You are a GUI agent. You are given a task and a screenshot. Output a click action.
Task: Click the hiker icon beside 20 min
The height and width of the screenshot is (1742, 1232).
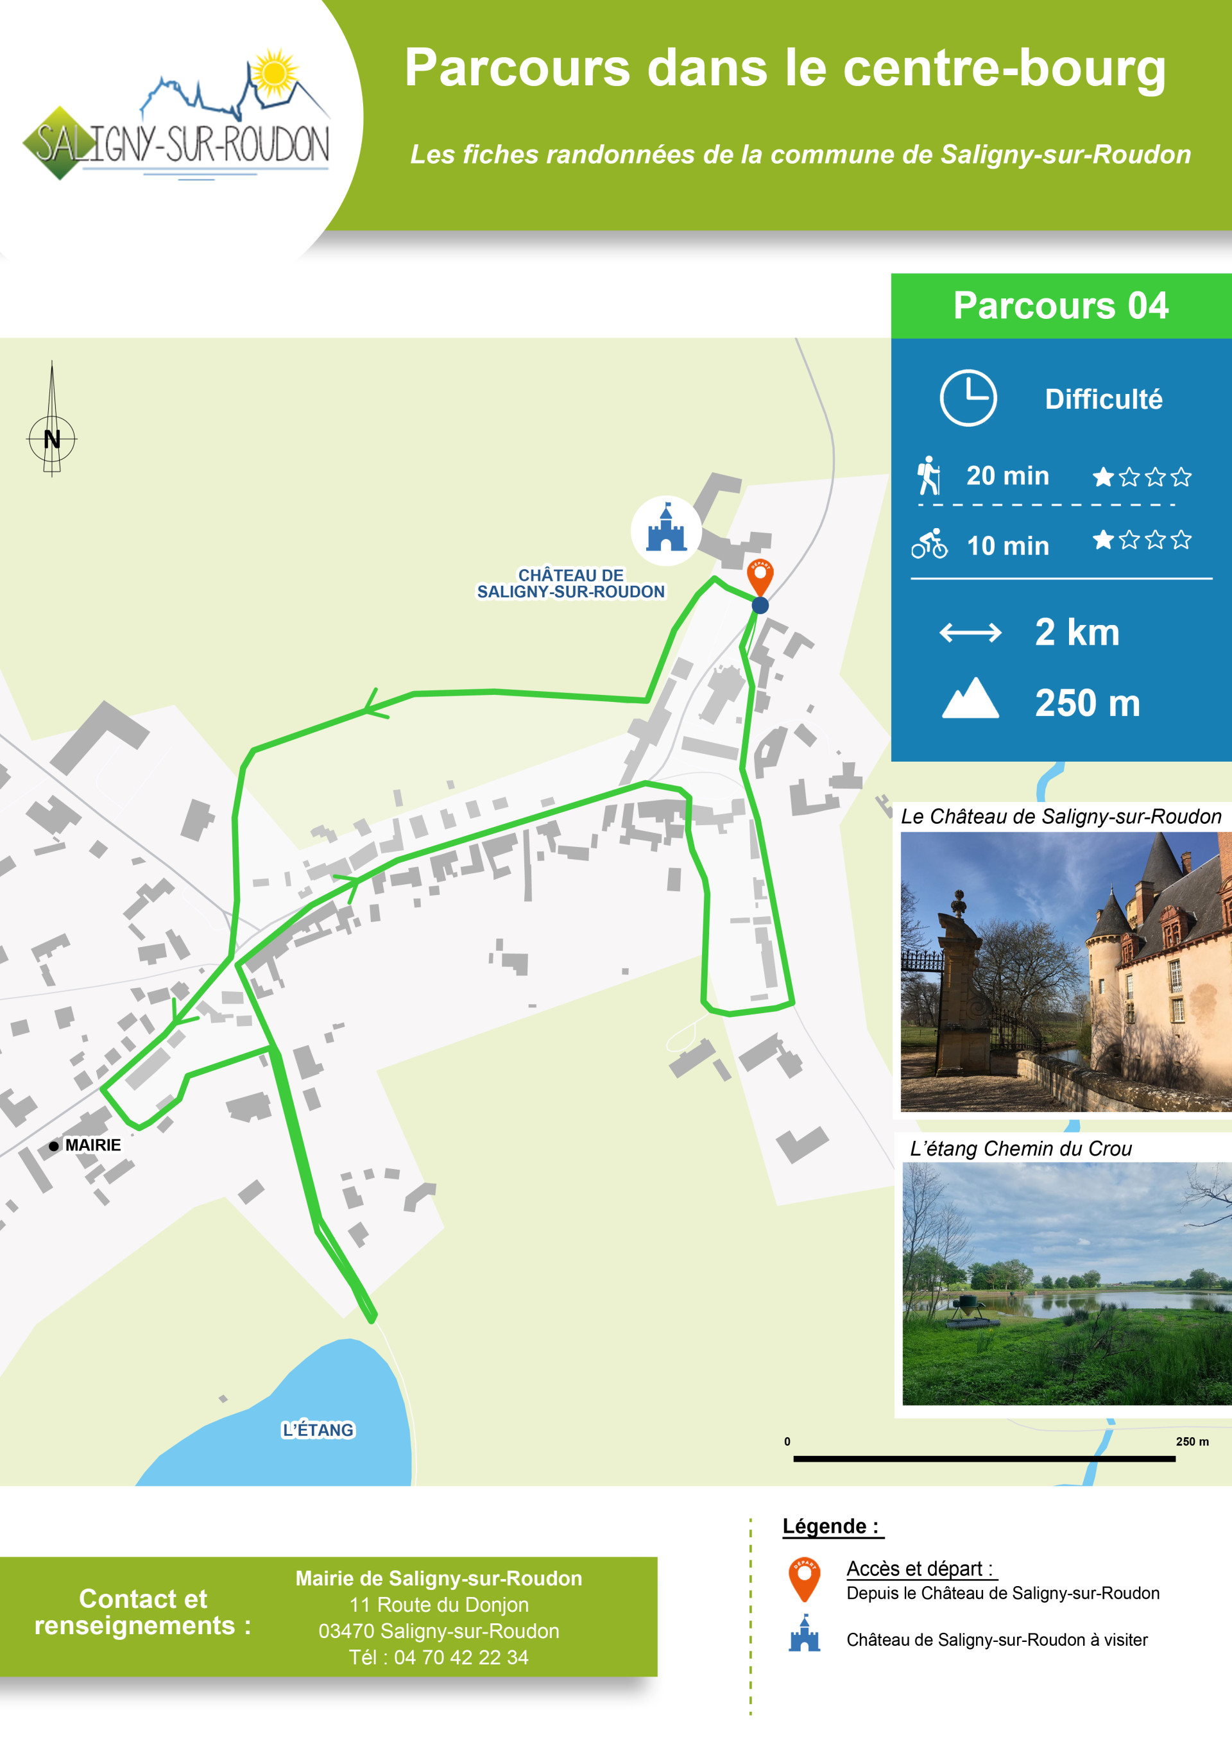click(928, 475)
